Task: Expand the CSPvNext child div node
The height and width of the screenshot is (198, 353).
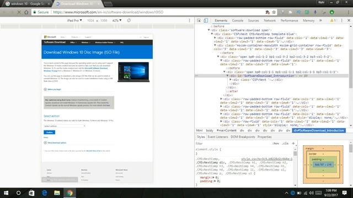Action: [231, 79]
